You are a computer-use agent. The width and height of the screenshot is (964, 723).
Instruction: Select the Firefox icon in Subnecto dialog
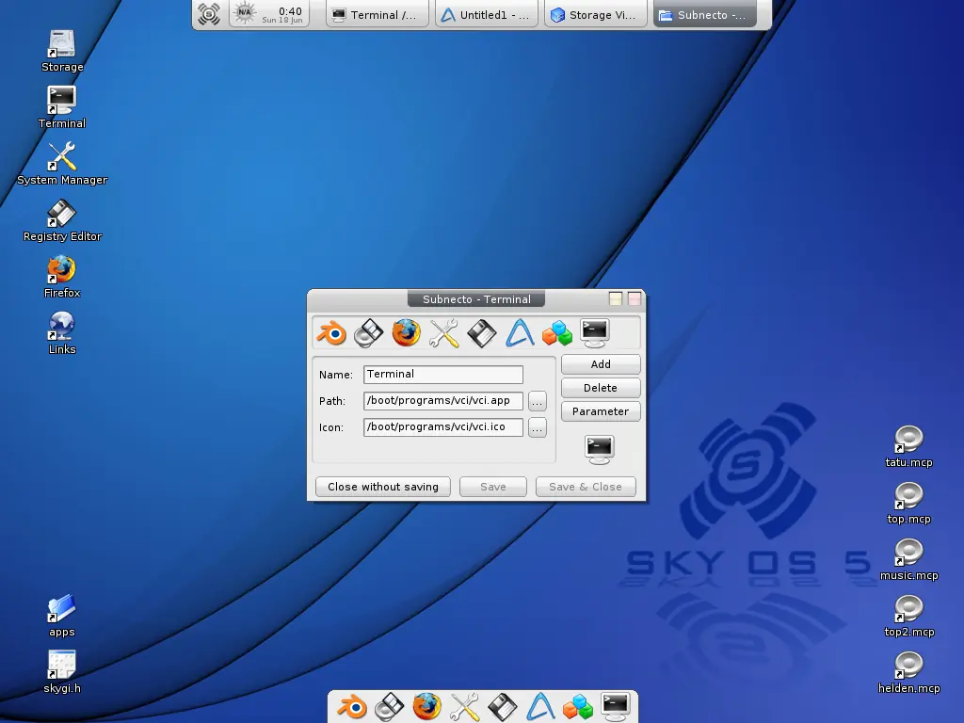click(x=407, y=333)
